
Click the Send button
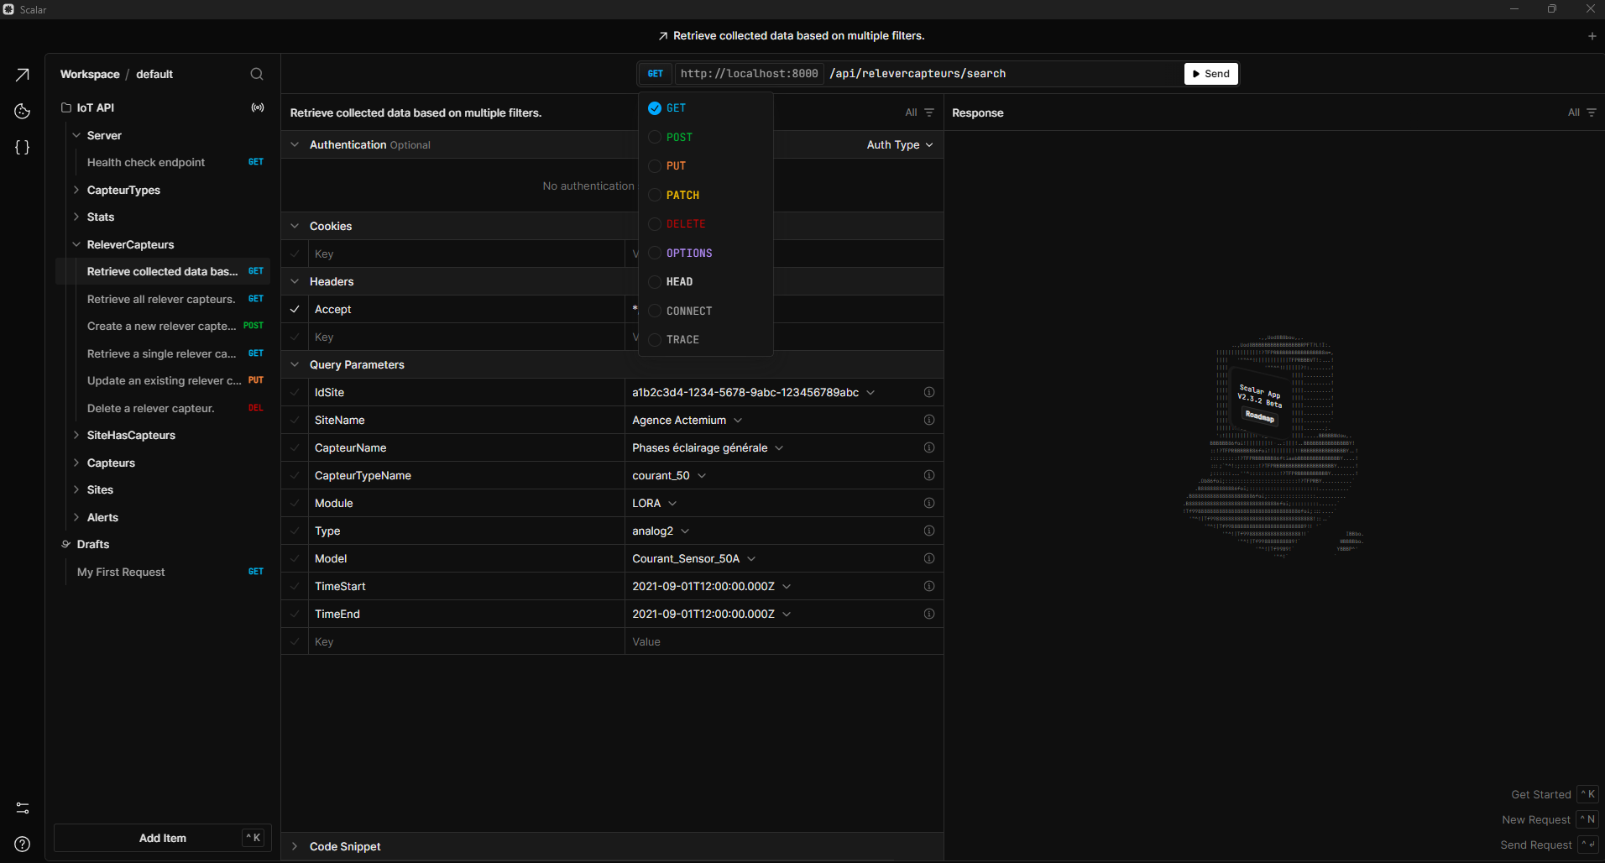point(1210,74)
